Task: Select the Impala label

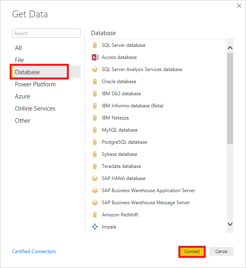Action: 109,227
